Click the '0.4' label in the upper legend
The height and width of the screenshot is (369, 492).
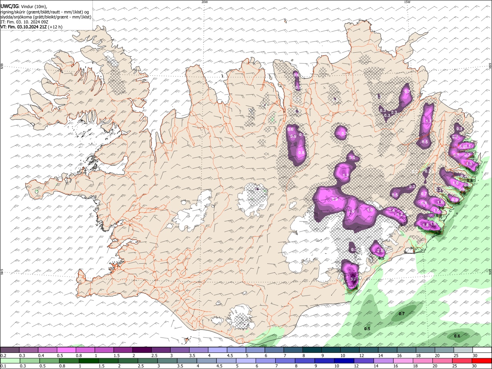tap(41, 356)
